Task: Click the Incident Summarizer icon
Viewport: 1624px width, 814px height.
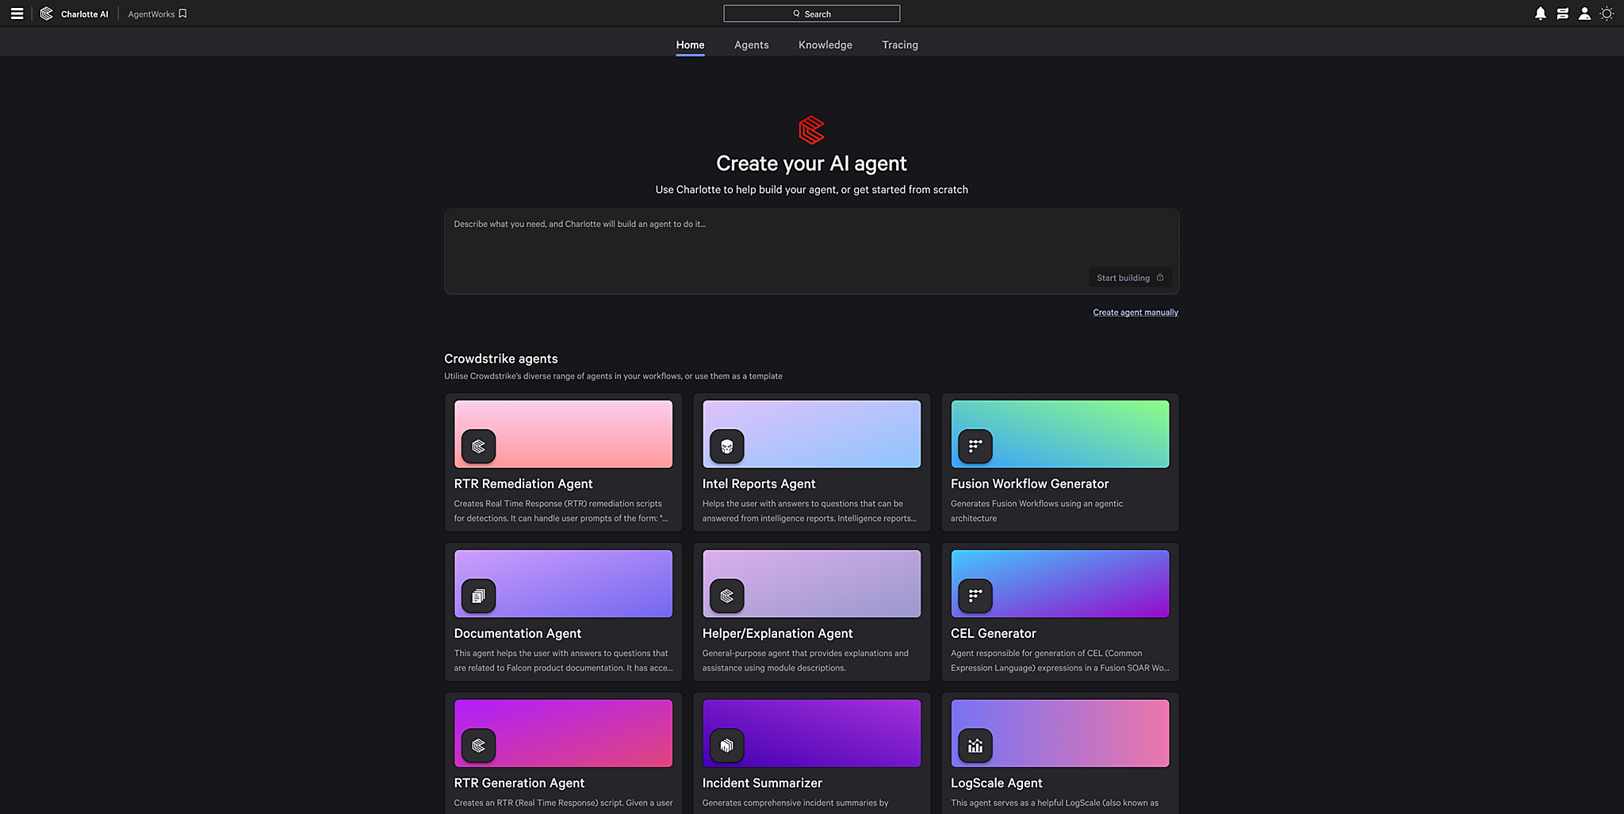Action: click(x=726, y=746)
